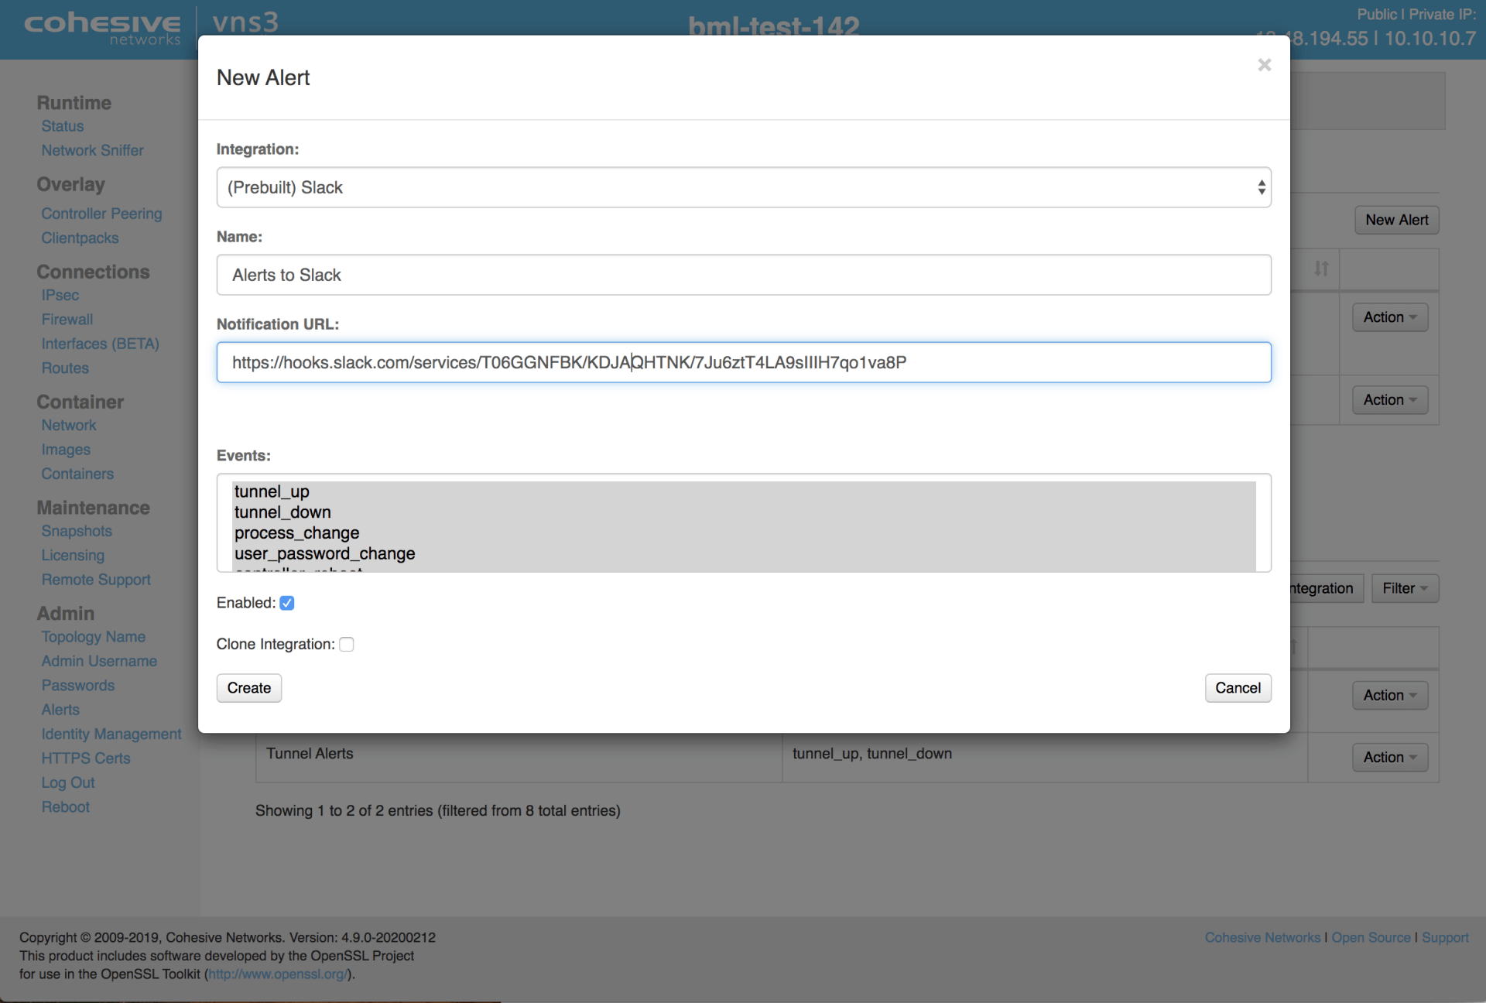The image size is (1486, 1003).
Task: Follow the openssl.org link in footer
Action: 278,974
